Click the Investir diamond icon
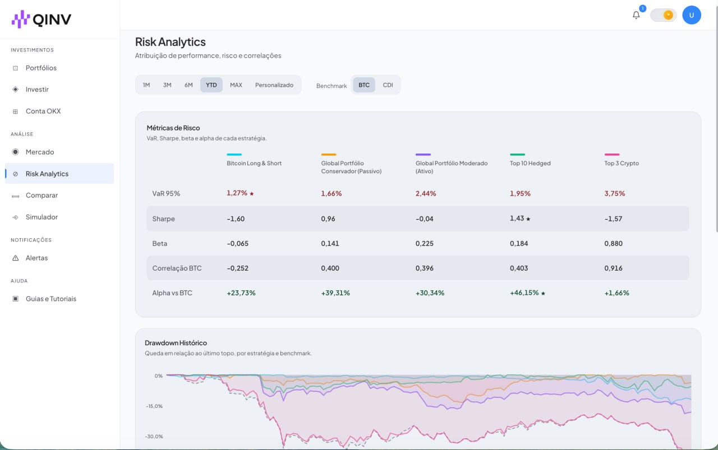This screenshot has height=450, width=718. point(15,89)
